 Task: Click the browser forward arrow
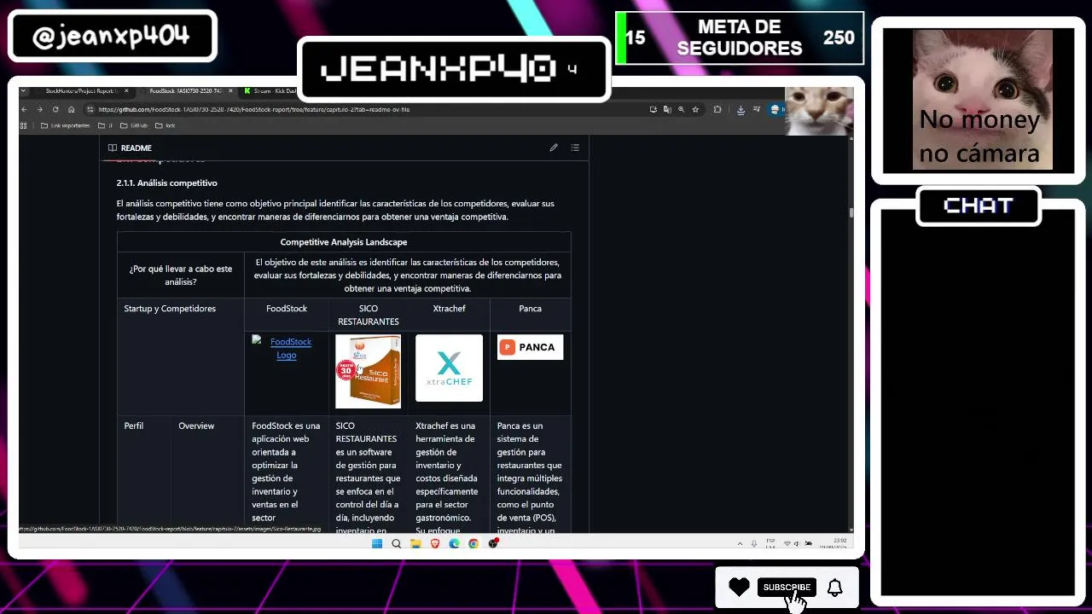pyautogui.click(x=39, y=109)
